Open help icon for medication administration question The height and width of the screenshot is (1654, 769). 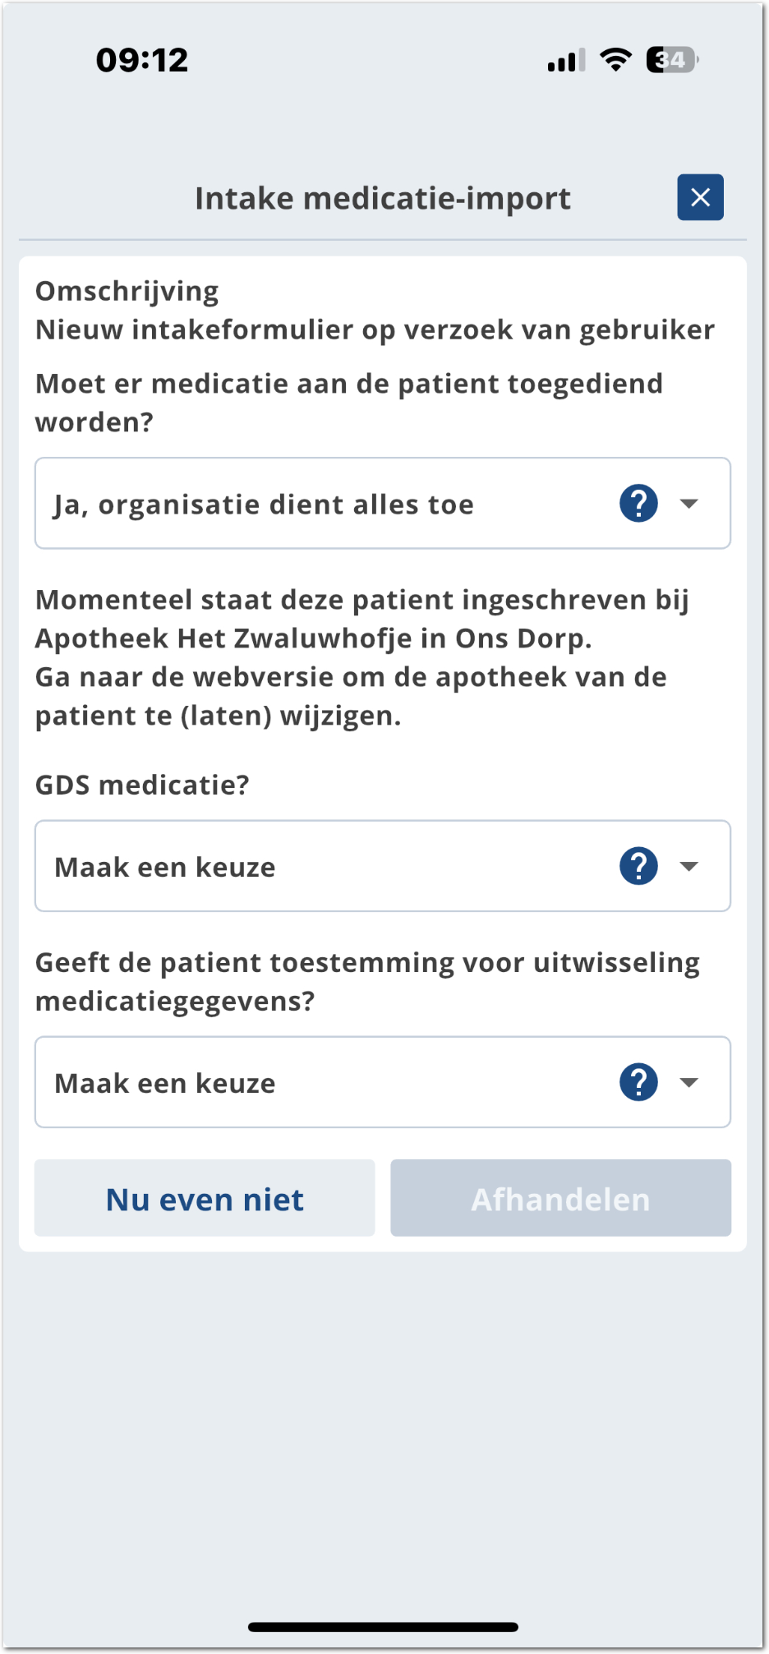pyautogui.click(x=638, y=503)
